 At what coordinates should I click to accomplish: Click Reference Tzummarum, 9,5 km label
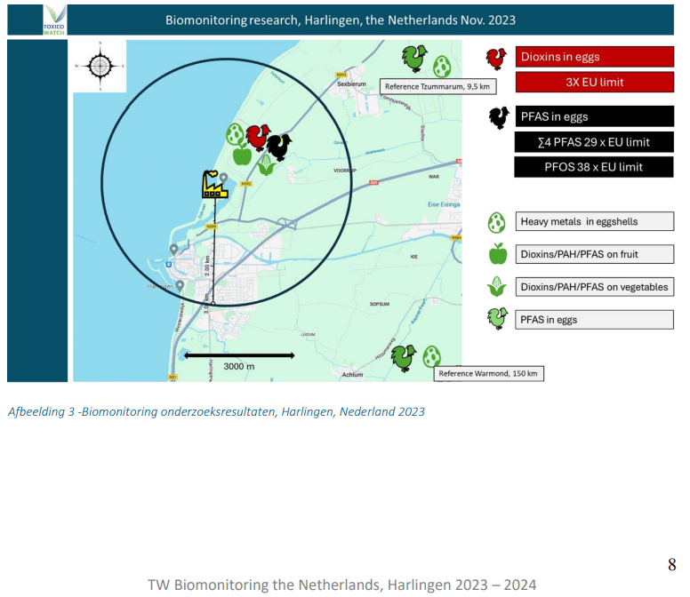pos(437,86)
